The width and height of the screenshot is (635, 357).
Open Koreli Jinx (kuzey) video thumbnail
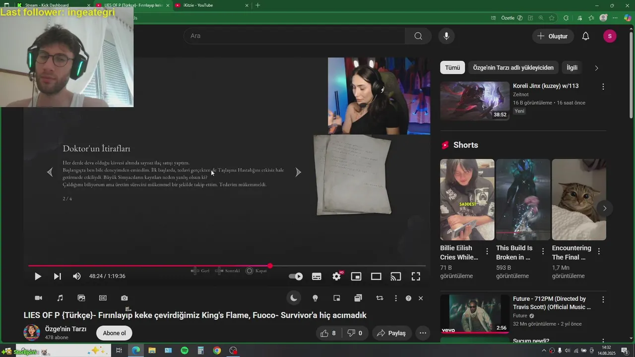point(475,101)
